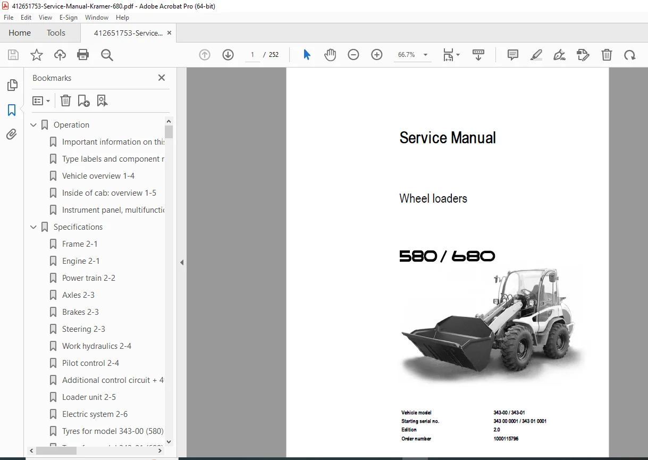Switch to the Home tab
The width and height of the screenshot is (648, 460).
[20, 33]
